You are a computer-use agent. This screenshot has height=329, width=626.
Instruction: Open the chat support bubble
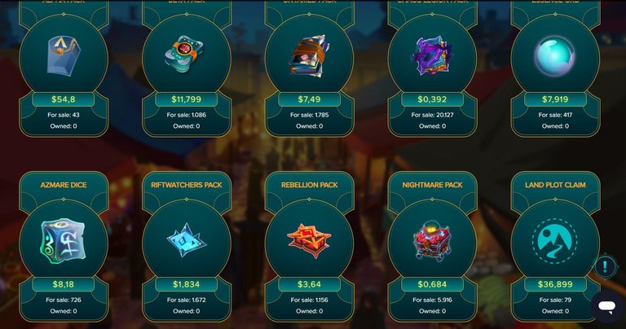(606, 306)
